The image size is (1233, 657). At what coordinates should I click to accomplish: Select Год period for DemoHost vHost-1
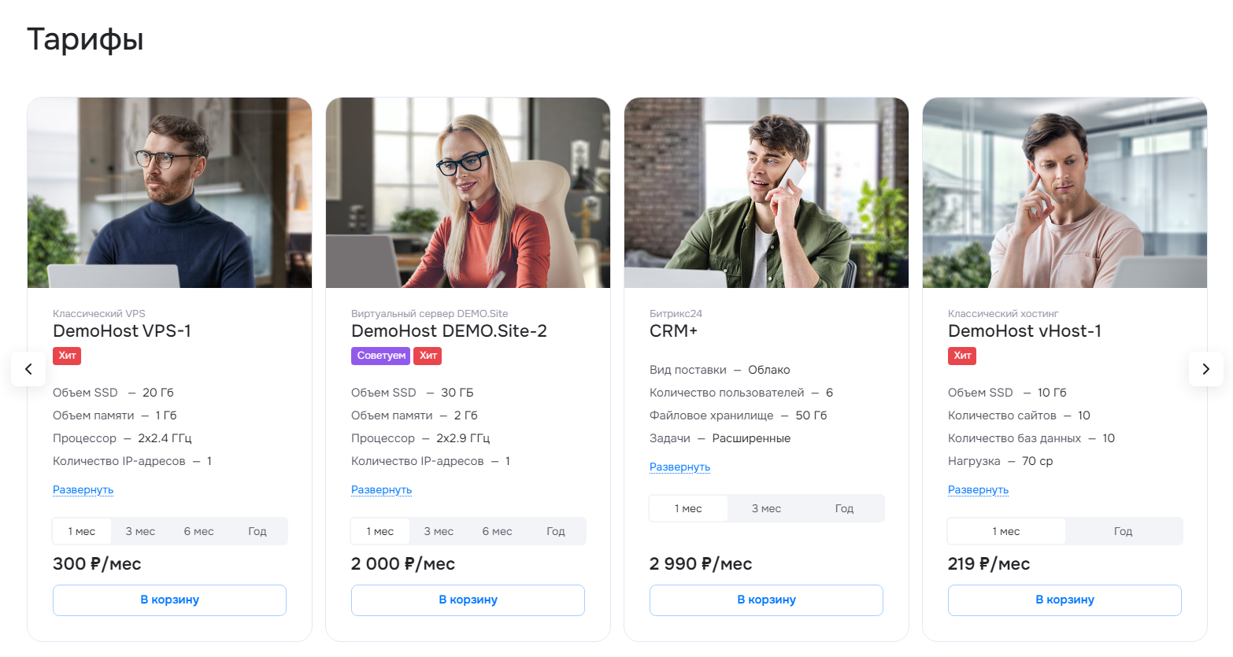1123,531
